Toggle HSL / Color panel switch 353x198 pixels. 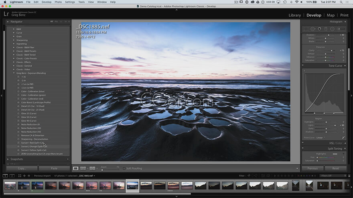click(x=303, y=143)
